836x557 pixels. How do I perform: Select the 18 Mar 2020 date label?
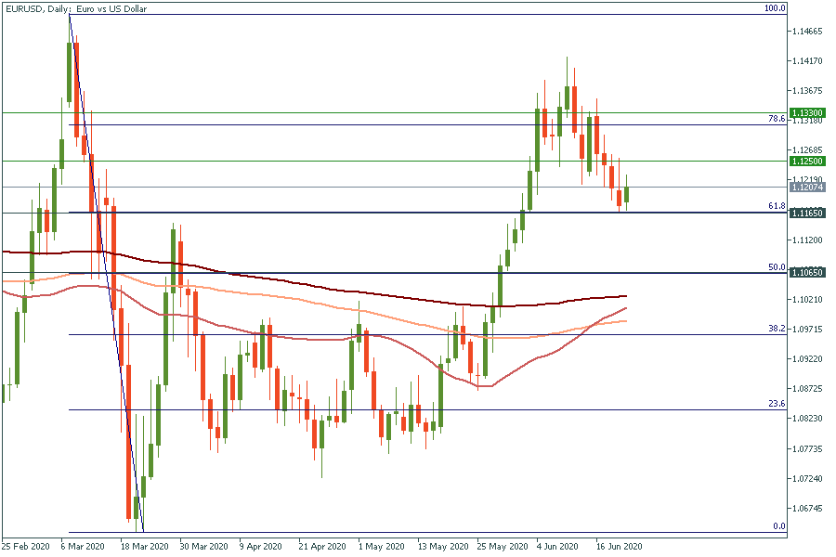point(144,547)
